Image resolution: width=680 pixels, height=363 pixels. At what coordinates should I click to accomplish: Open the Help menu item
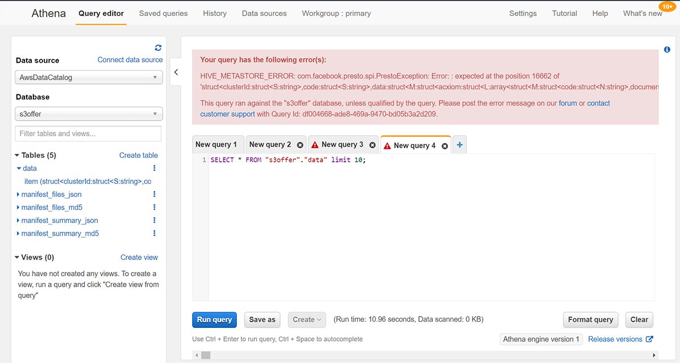pyautogui.click(x=600, y=13)
